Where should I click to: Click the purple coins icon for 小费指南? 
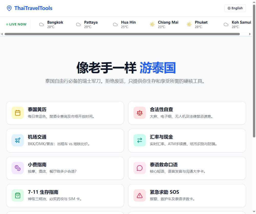click(x=18, y=168)
